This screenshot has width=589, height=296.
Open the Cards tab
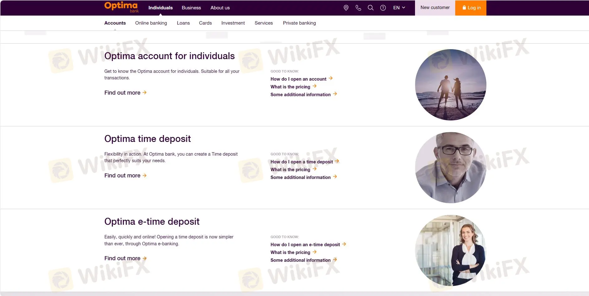tap(205, 23)
